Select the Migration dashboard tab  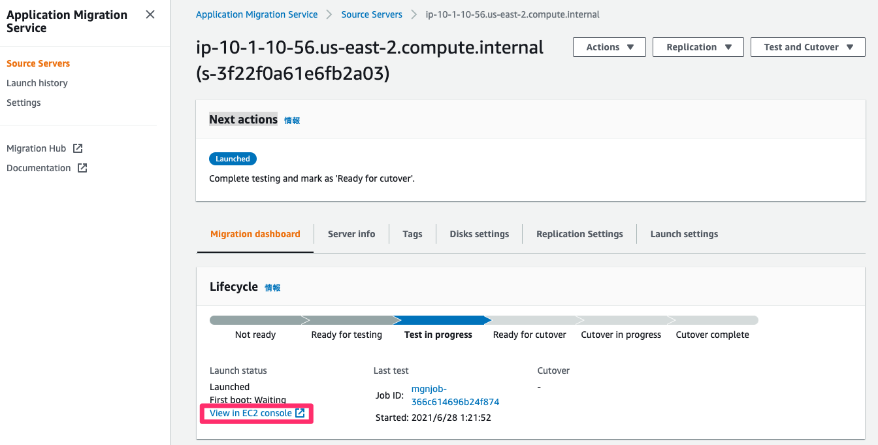[255, 234]
